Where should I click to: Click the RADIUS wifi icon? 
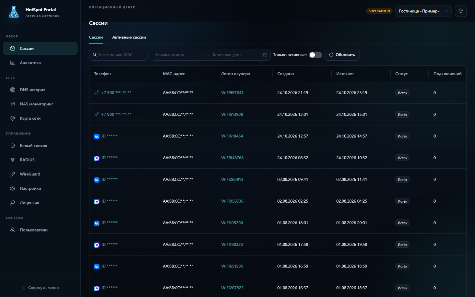point(12,160)
